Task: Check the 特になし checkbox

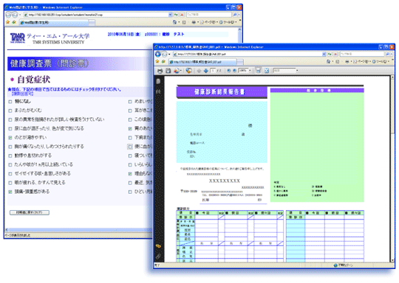Action: [x=10, y=102]
